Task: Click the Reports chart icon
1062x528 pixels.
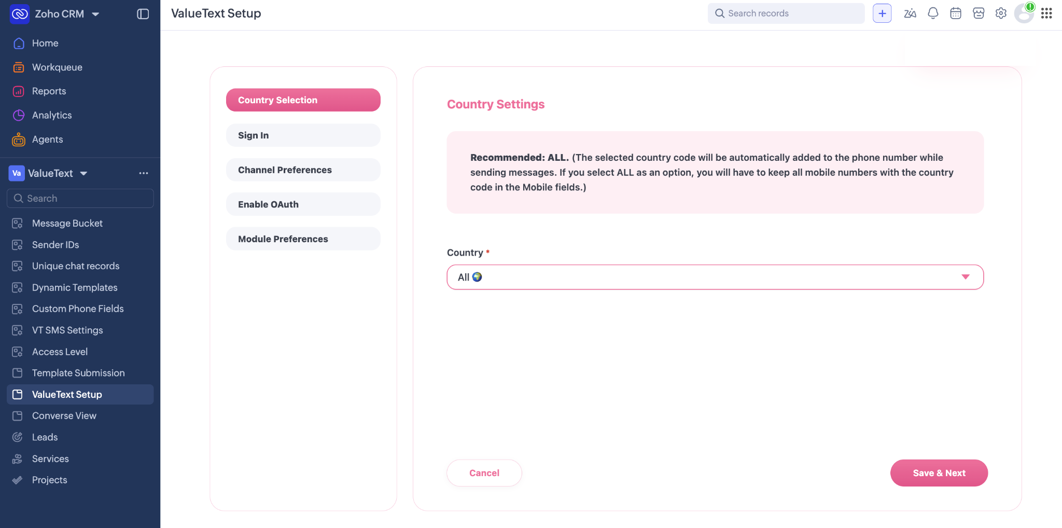Action: [19, 91]
